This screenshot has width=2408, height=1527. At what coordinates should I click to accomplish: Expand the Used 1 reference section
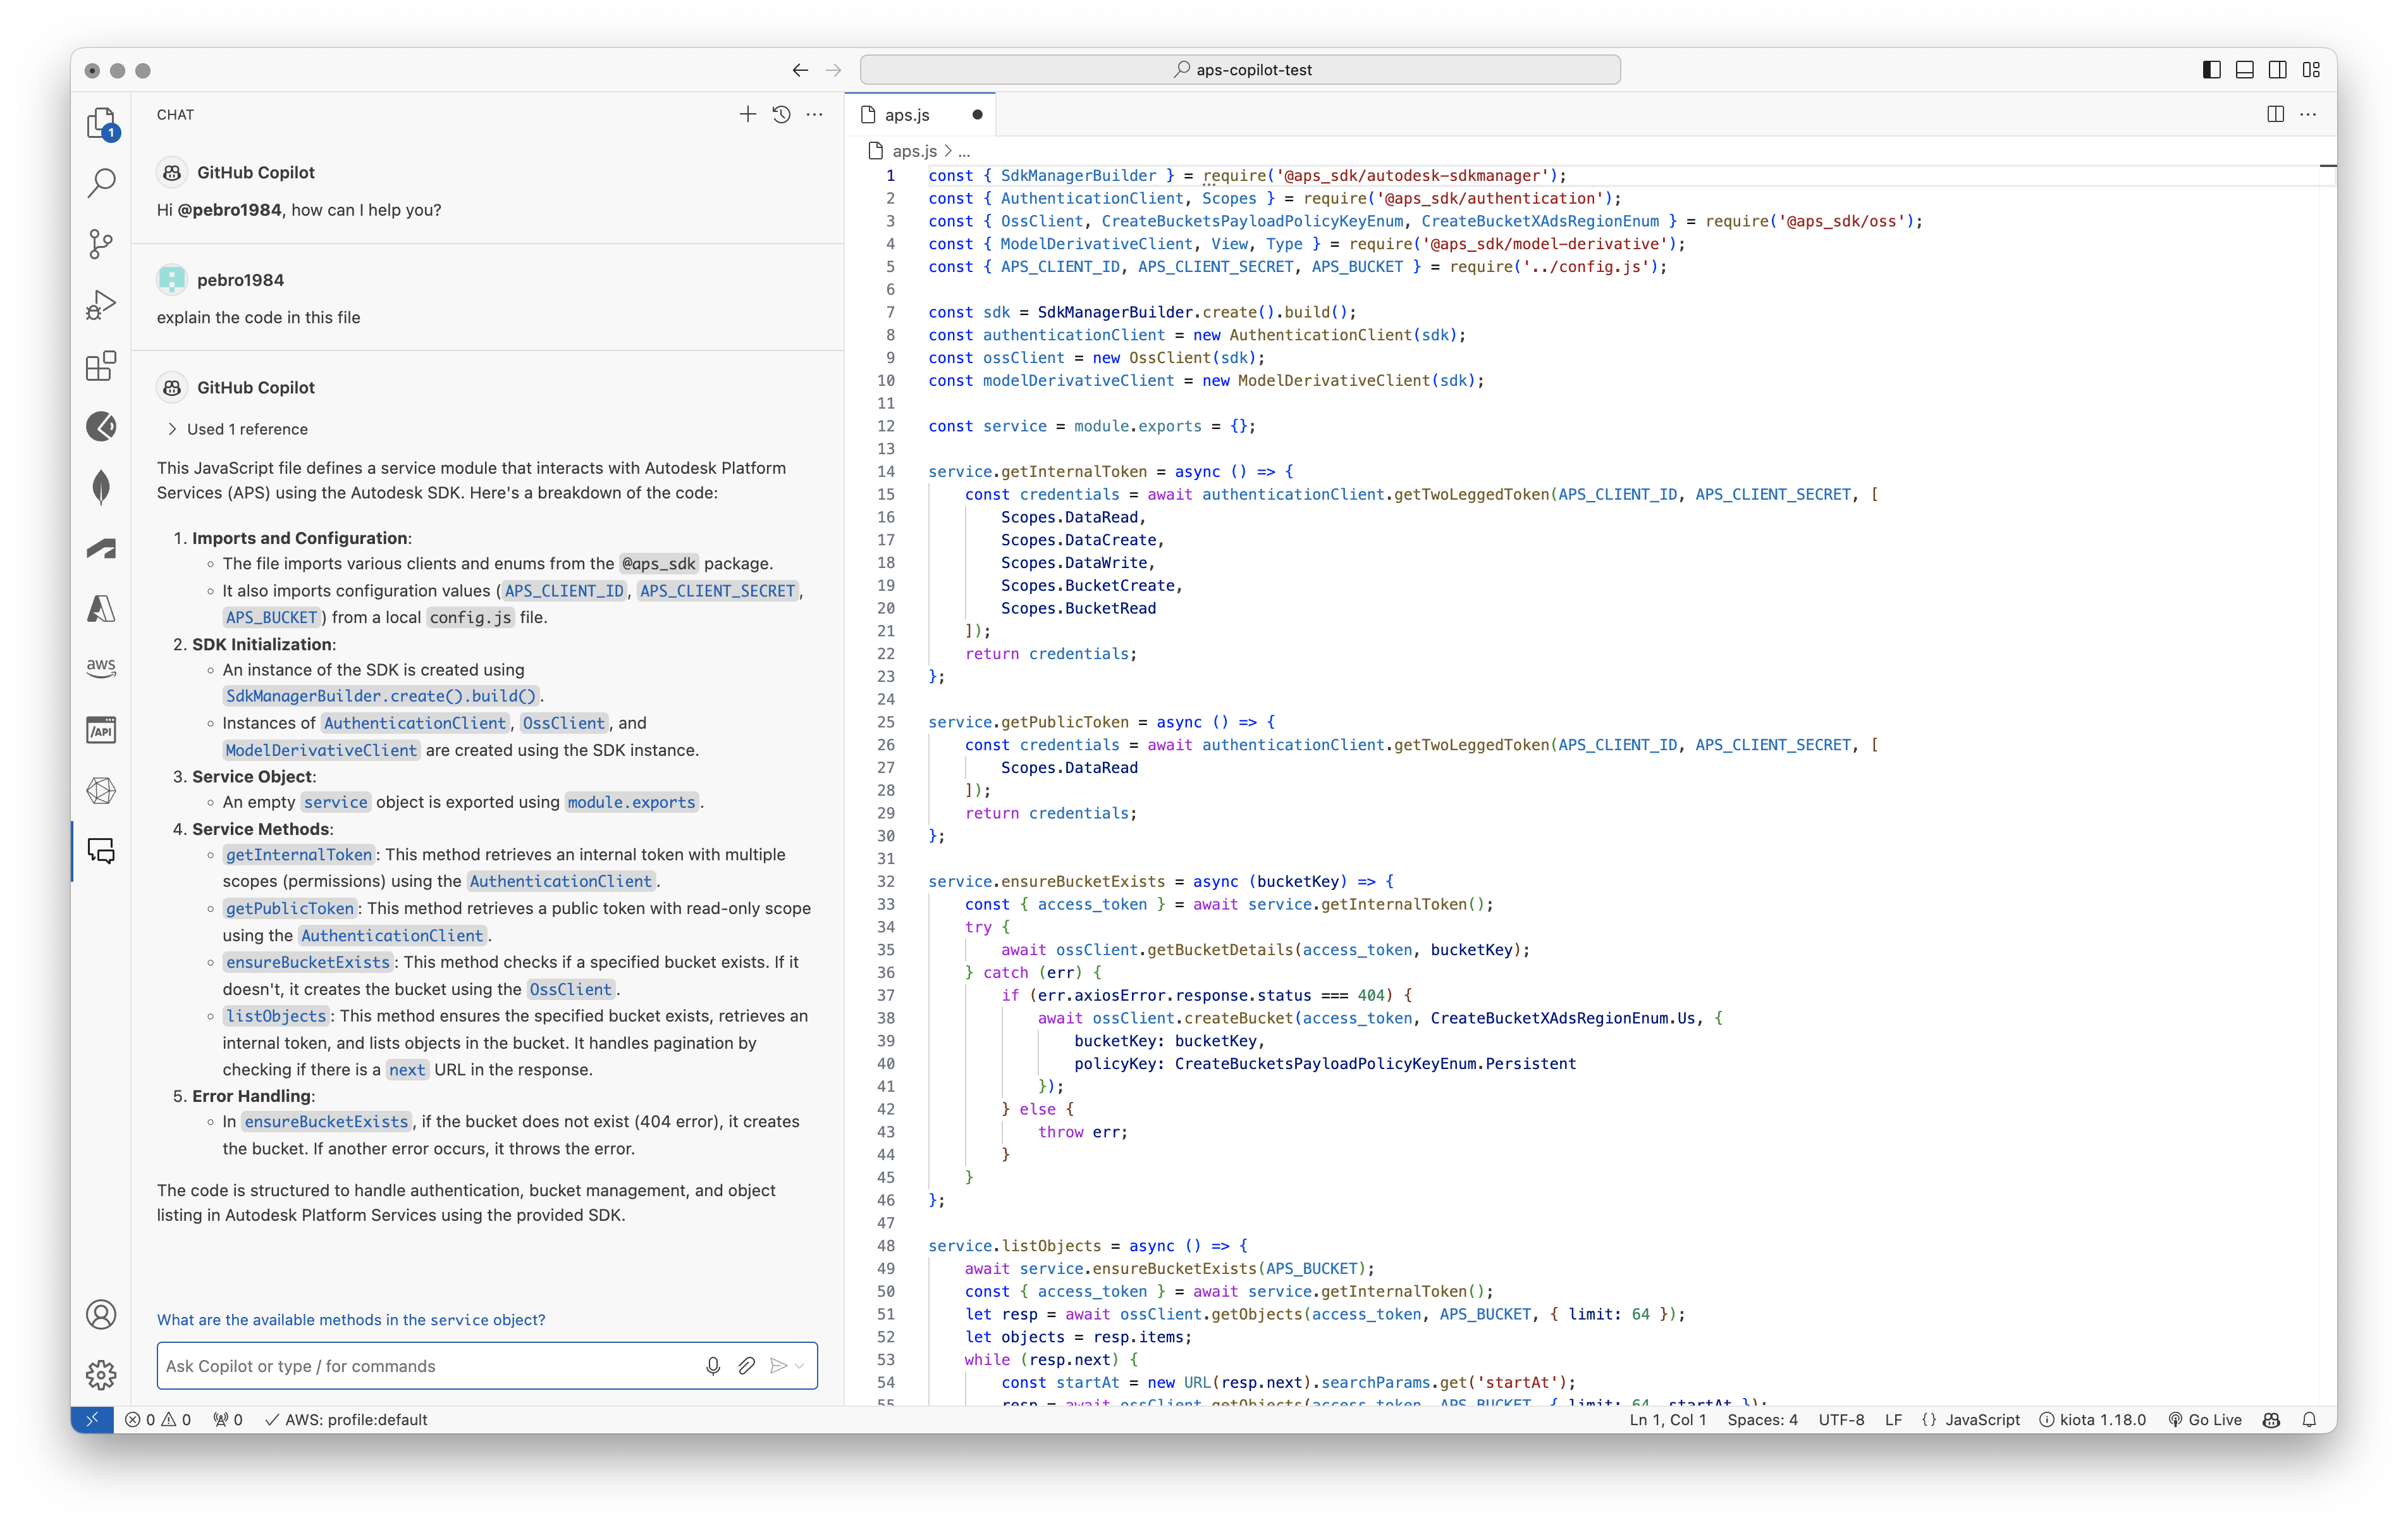pos(237,430)
